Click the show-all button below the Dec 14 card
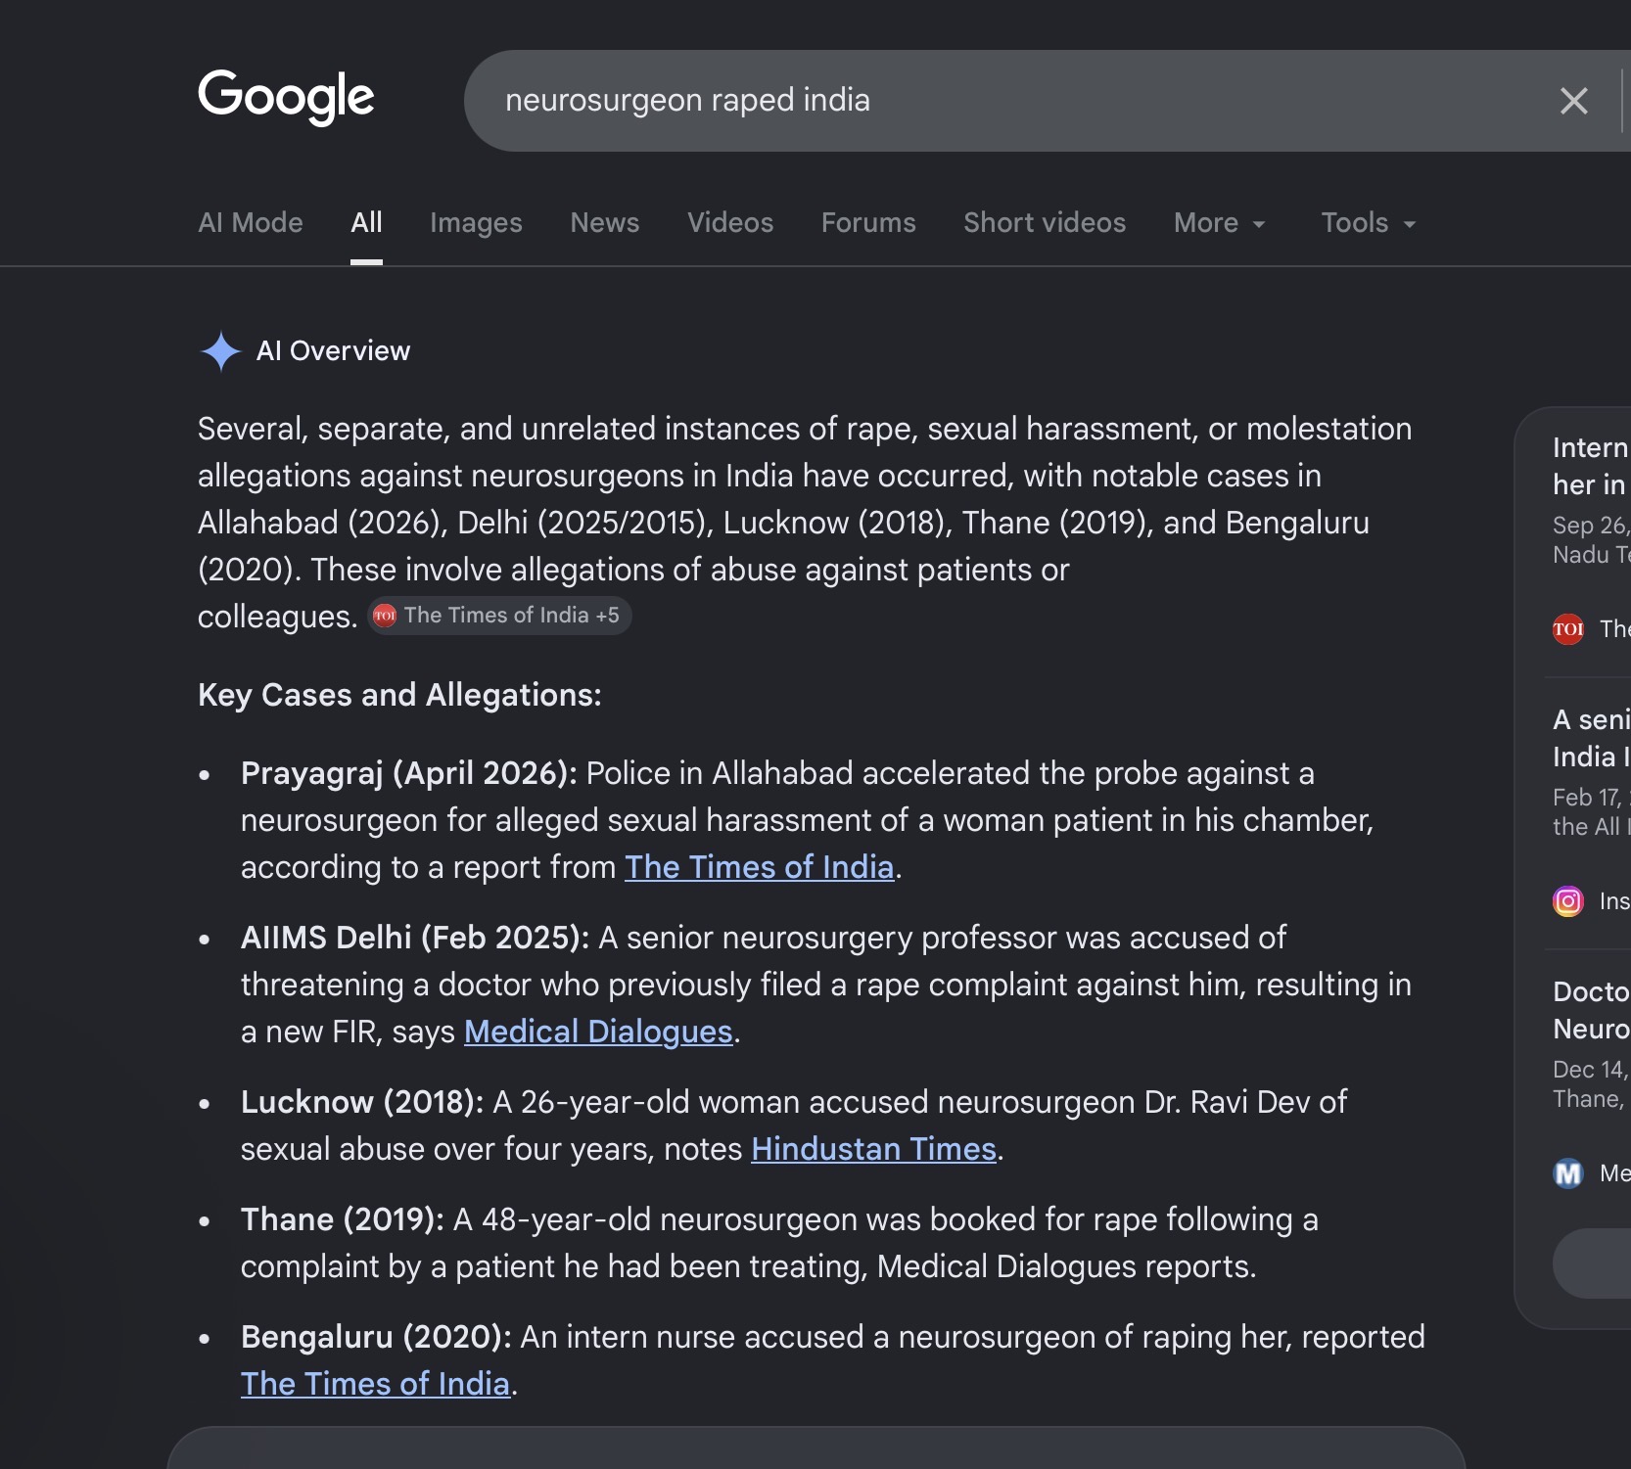This screenshot has width=1631, height=1469. [1592, 1263]
